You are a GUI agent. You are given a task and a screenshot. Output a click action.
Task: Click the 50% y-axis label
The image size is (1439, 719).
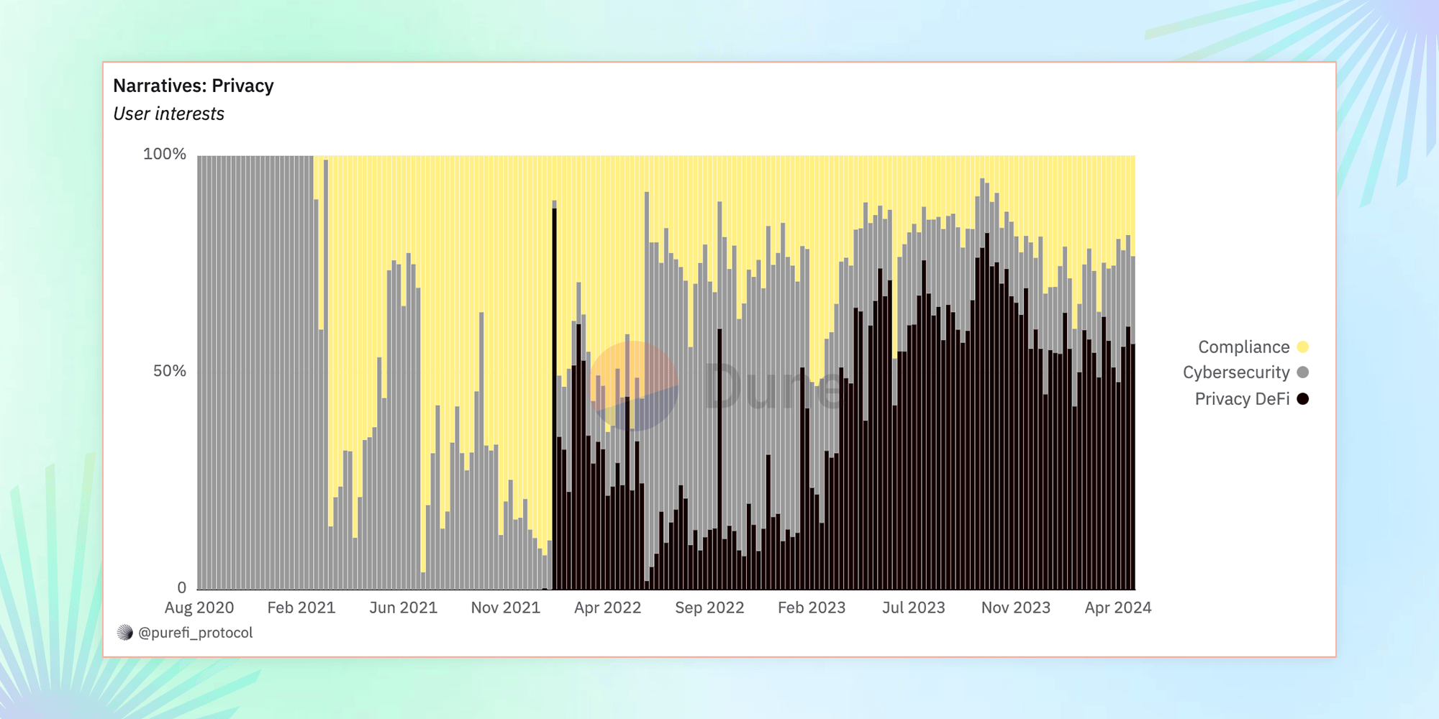[x=169, y=371]
